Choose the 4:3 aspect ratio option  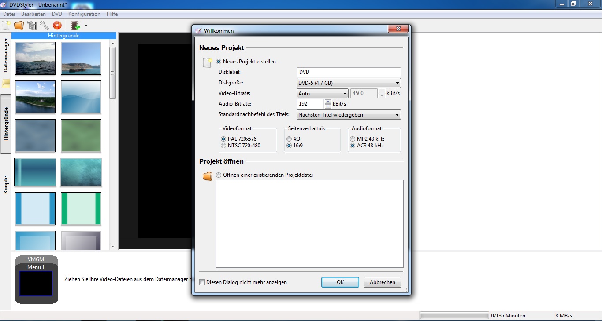click(x=289, y=139)
